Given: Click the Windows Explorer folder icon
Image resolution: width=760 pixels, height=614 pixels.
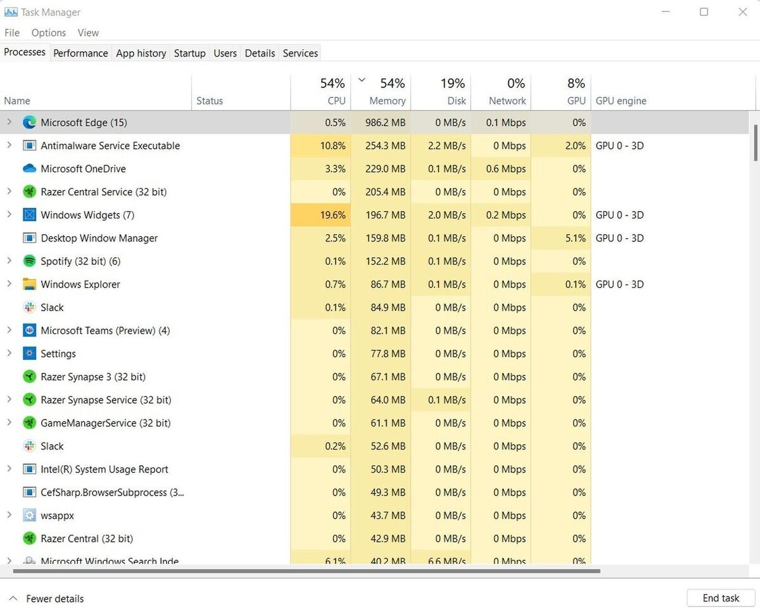Looking at the screenshot, I should click(29, 285).
